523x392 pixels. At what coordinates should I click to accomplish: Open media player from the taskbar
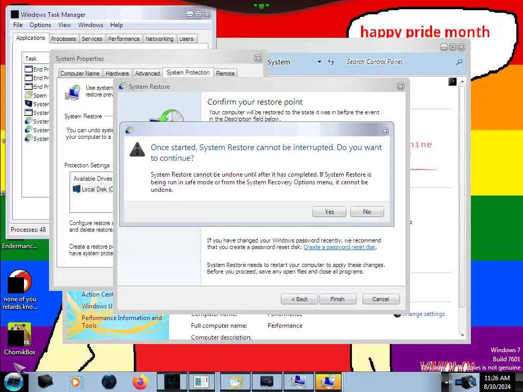point(76,382)
